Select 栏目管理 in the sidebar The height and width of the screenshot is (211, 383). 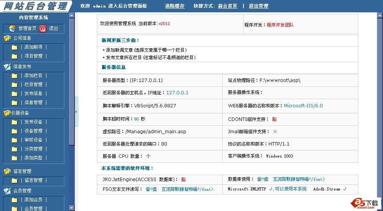coord(33,85)
